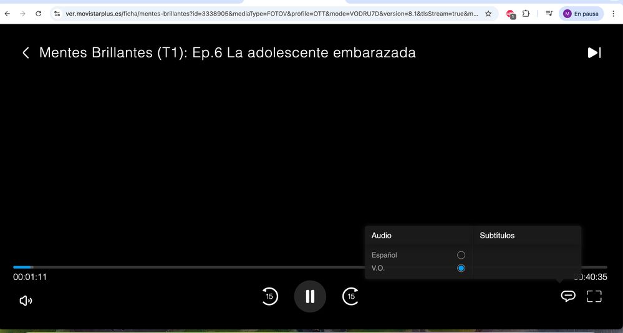Click the Español audio label
This screenshot has height=333, width=623.
384,255
